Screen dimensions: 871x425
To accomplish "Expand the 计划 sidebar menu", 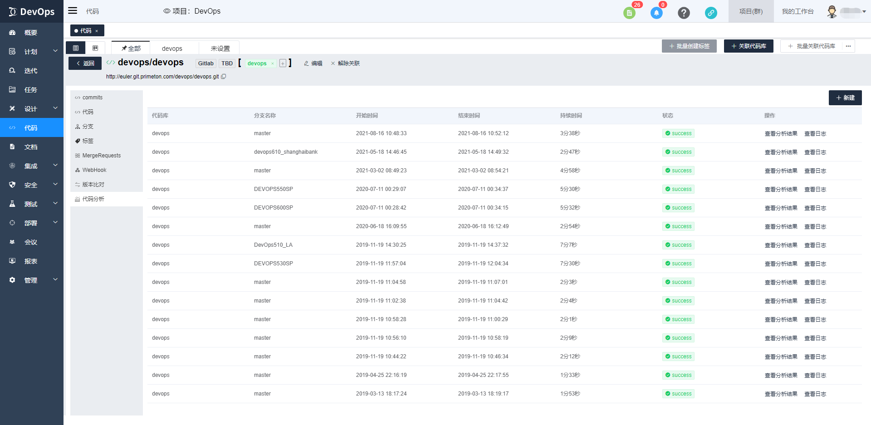I will click(x=32, y=52).
